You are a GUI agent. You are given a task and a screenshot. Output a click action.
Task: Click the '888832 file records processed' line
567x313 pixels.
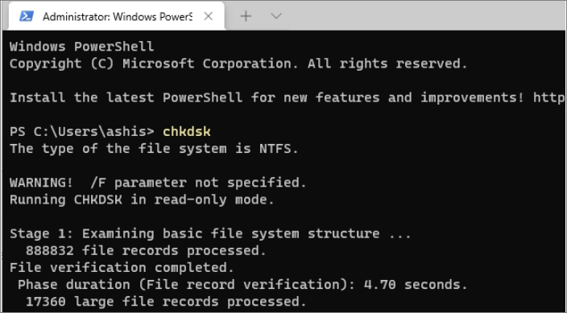(x=146, y=250)
